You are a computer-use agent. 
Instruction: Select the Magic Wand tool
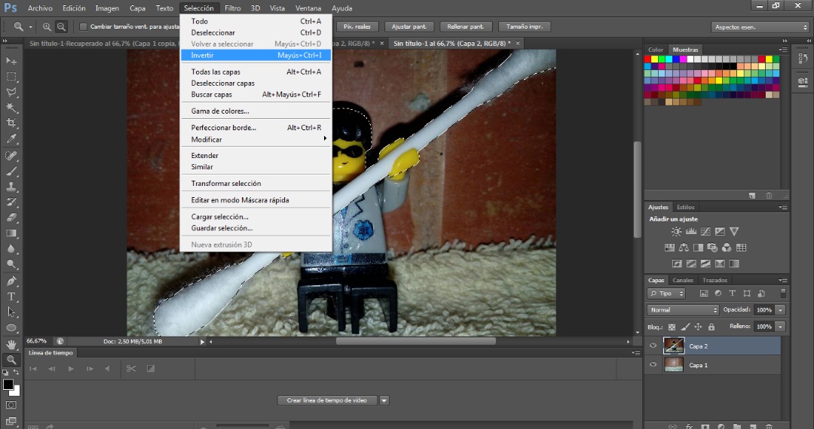pyautogui.click(x=11, y=108)
